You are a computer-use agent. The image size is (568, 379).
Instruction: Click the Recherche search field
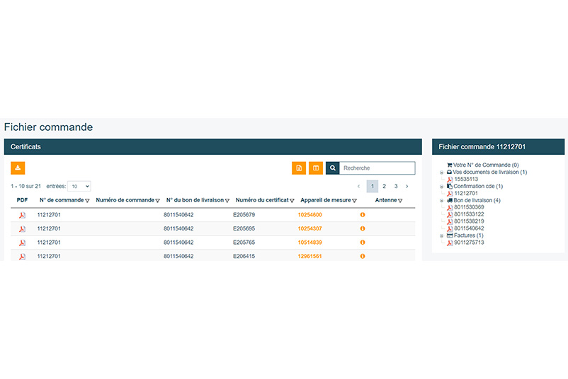tap(377, 168)
